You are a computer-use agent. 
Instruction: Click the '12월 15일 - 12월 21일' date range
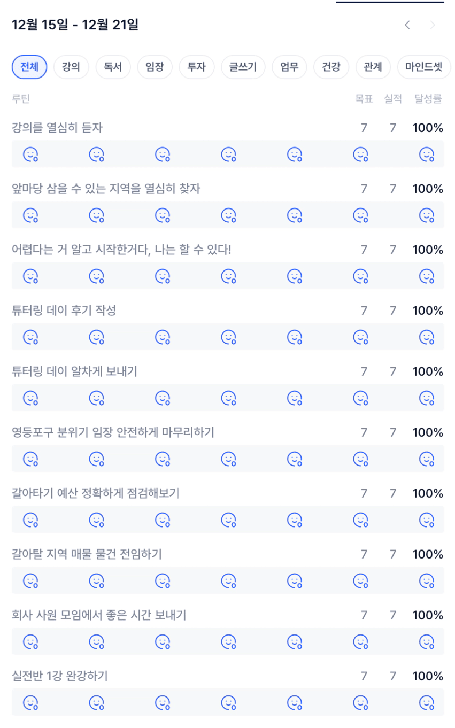pos(75,25)
